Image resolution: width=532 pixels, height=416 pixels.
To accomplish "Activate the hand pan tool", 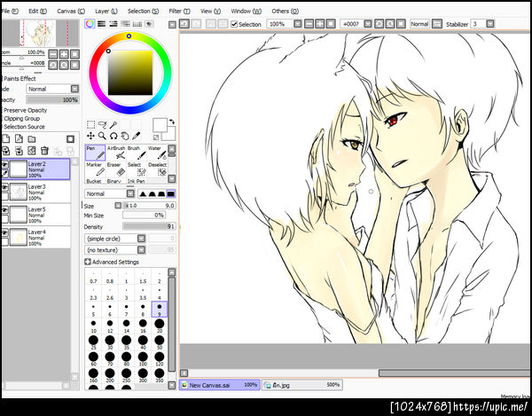I will pos(125,136).
